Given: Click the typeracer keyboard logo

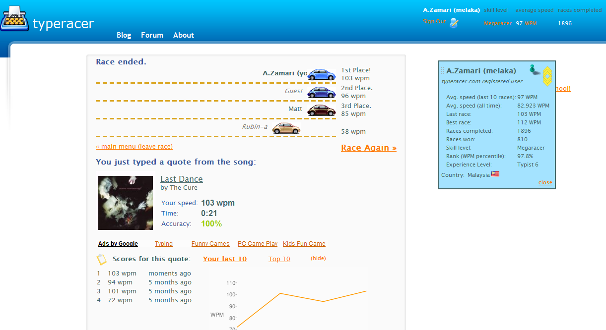Looking at the screenshot, I should (x=14, y=18).
